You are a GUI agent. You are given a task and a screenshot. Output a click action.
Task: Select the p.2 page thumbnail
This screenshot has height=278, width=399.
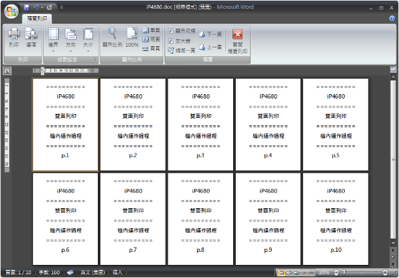(x=133, y=125)
